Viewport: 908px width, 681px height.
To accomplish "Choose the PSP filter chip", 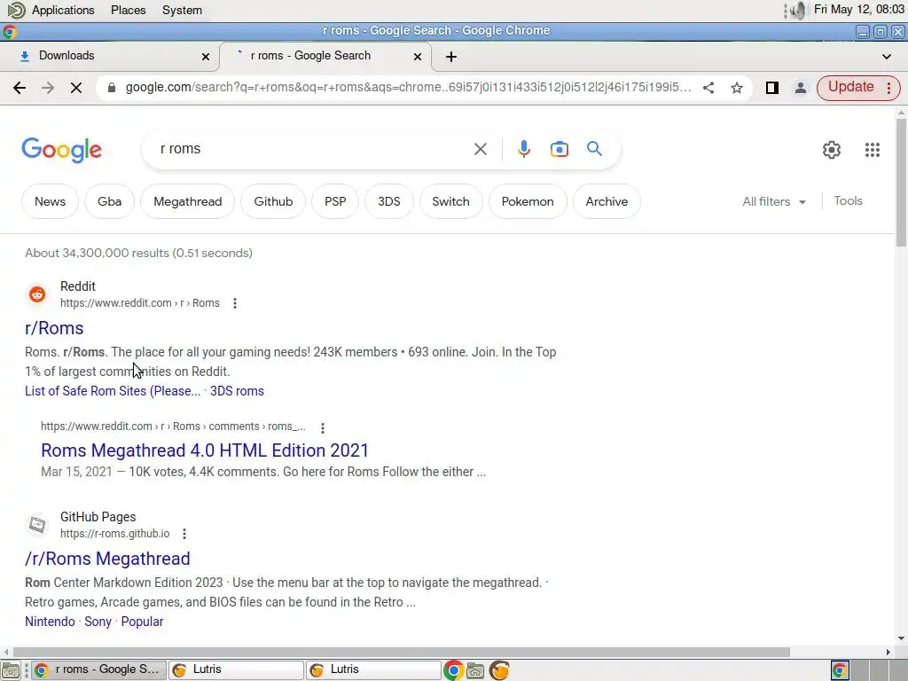I will pyautogui.click(x=335, y=201).
